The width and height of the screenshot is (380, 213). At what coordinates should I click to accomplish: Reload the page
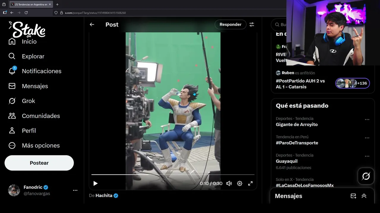point(26,13)
